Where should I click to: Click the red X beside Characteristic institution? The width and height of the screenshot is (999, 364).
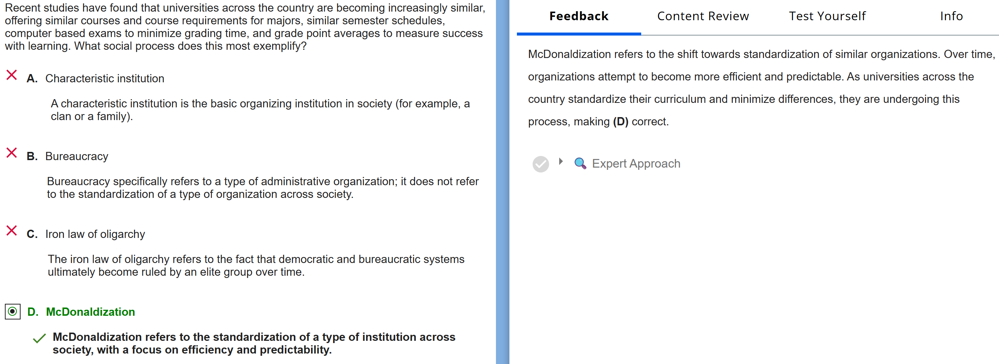click(12, 75)
